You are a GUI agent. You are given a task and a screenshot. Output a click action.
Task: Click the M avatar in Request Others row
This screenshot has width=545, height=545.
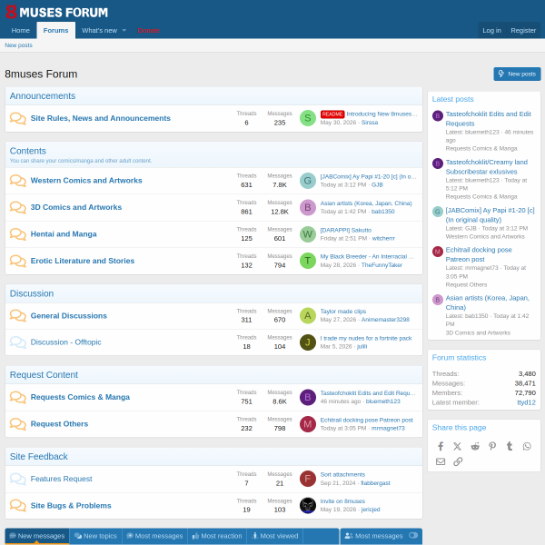coord(308,424)
